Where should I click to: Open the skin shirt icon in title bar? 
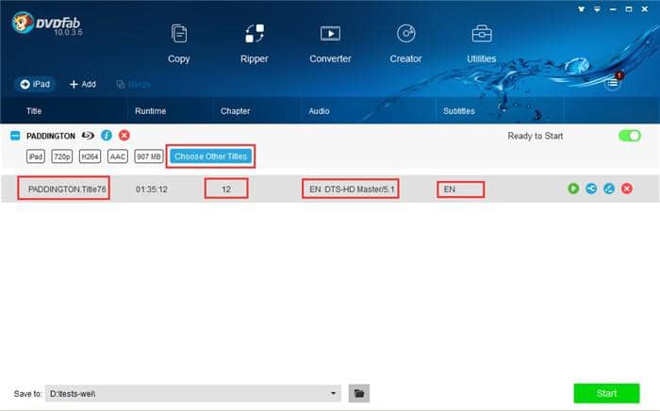[582, 8]
